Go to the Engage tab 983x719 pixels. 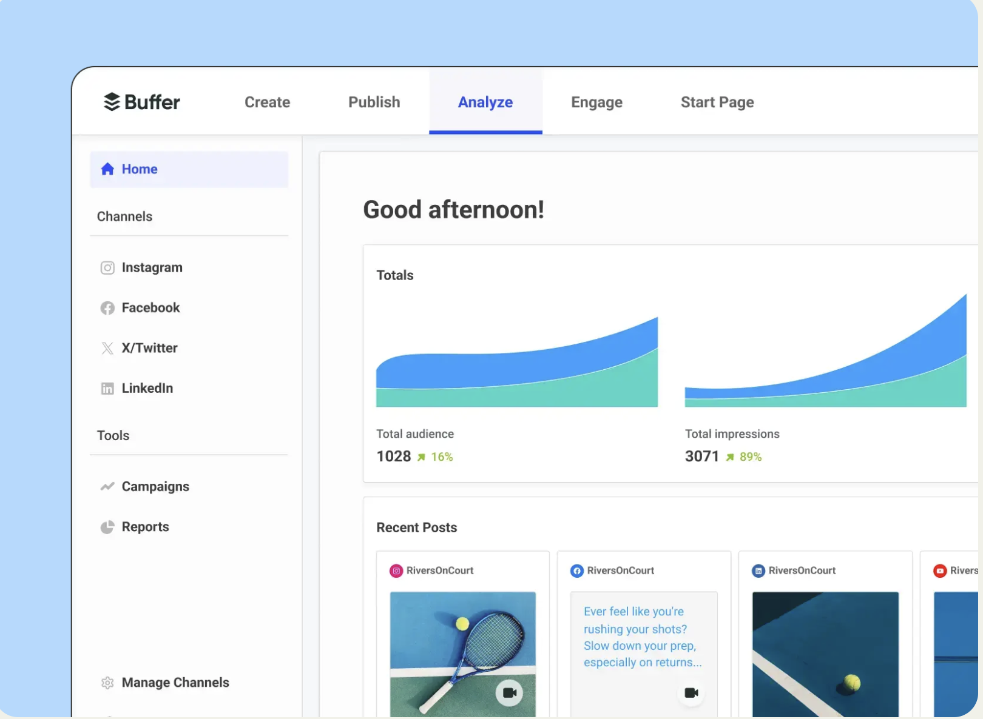point(596,102)
